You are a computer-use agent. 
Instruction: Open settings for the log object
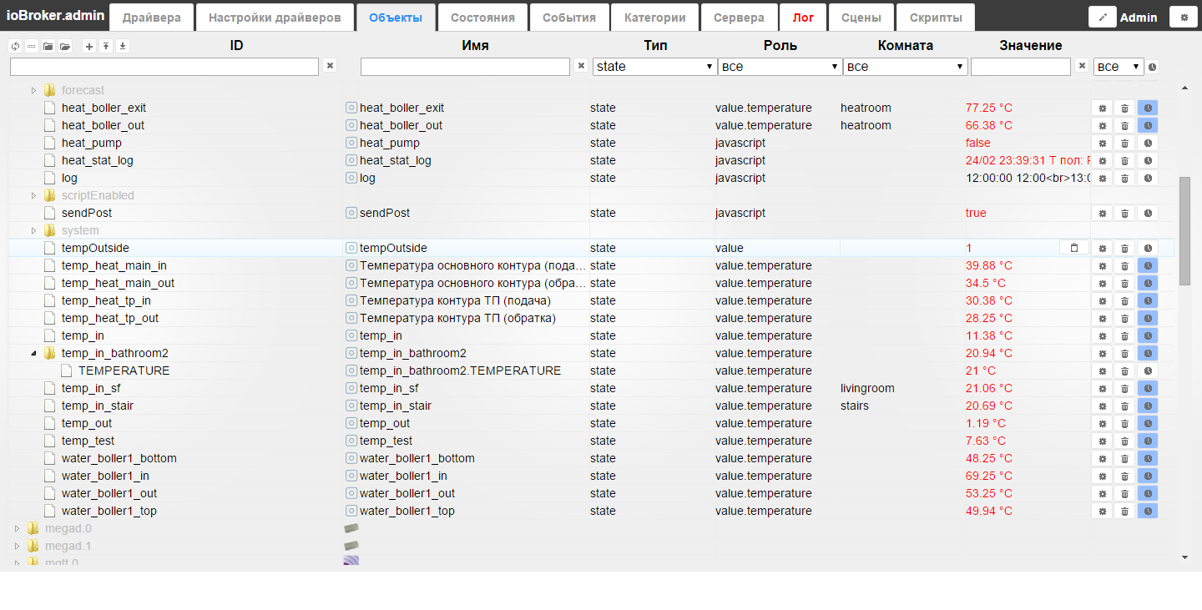(1102, 178)
